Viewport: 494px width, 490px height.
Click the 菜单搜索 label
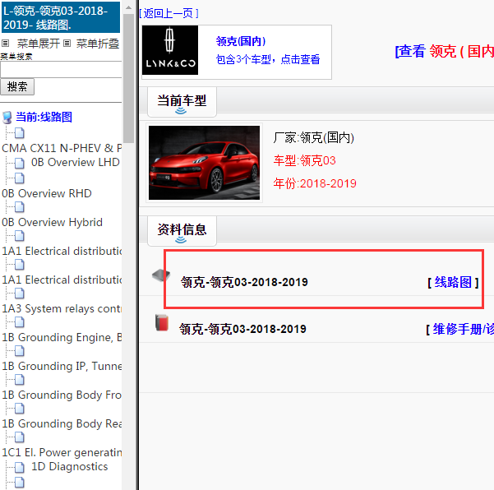[x=16, y=57]
